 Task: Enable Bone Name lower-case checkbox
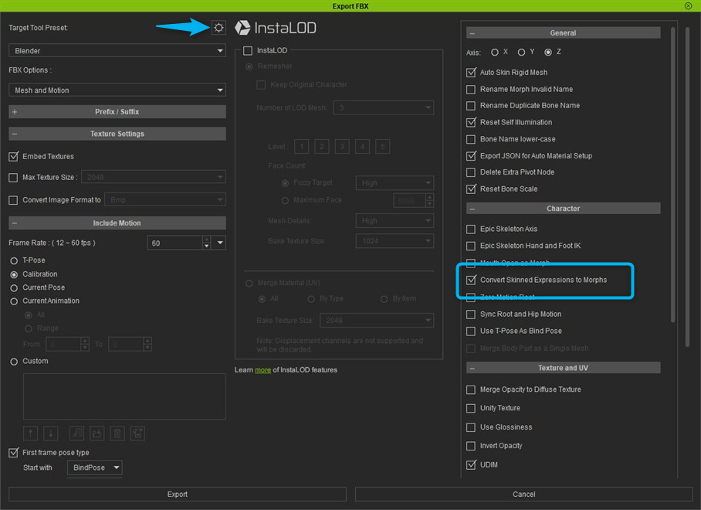coord(471,139)
